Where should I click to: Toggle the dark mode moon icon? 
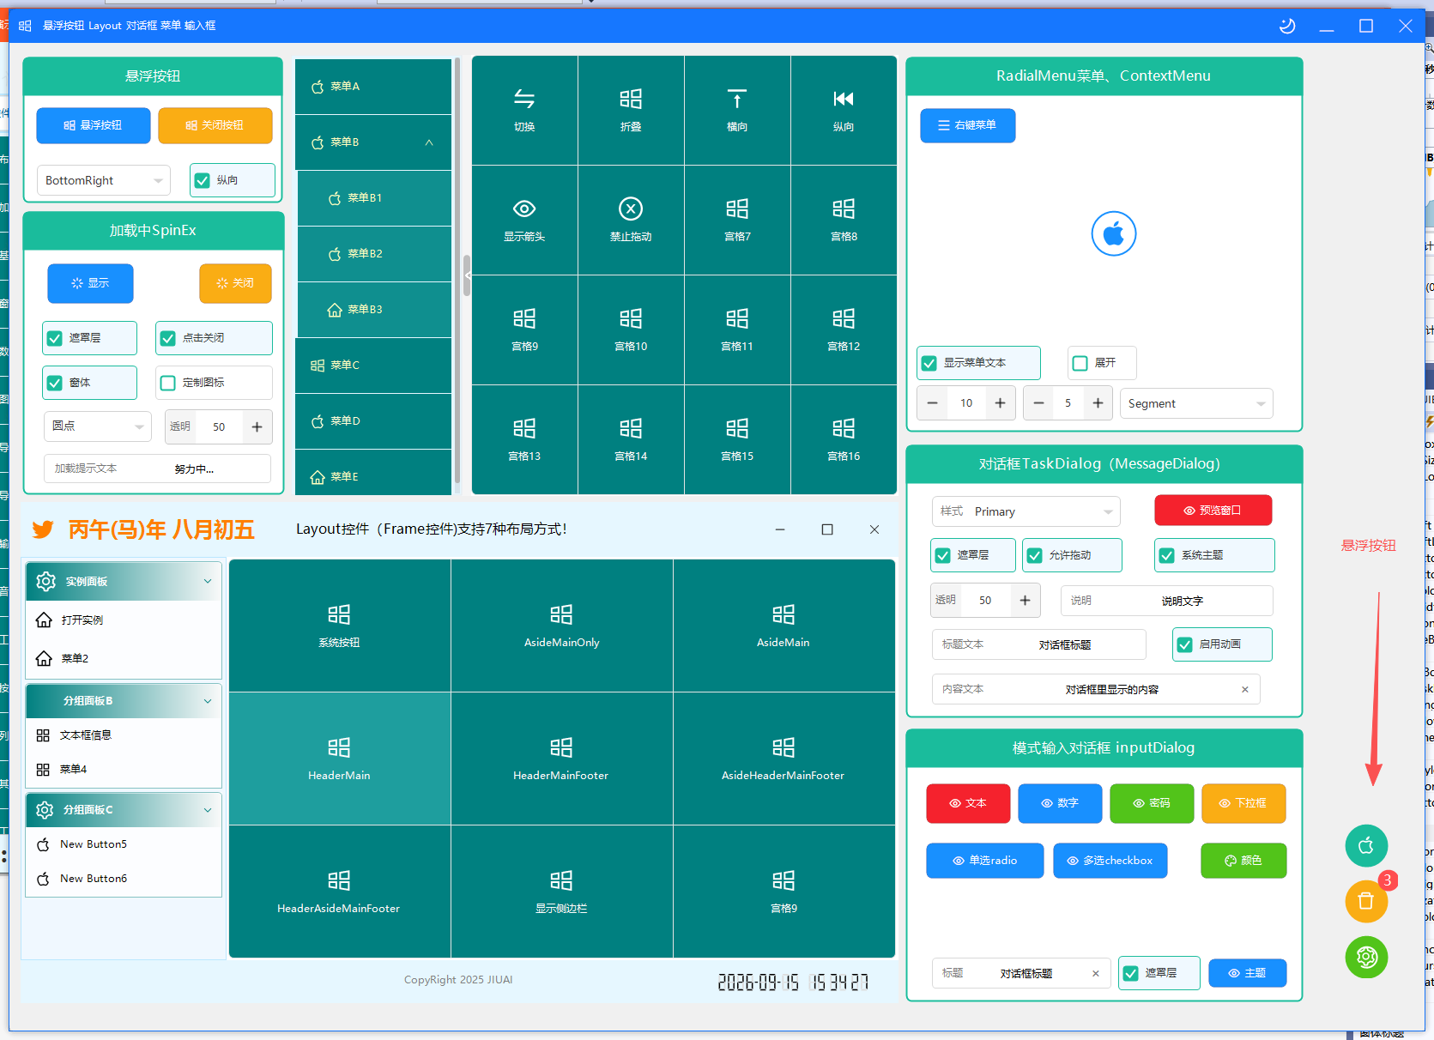[1287, 26]
